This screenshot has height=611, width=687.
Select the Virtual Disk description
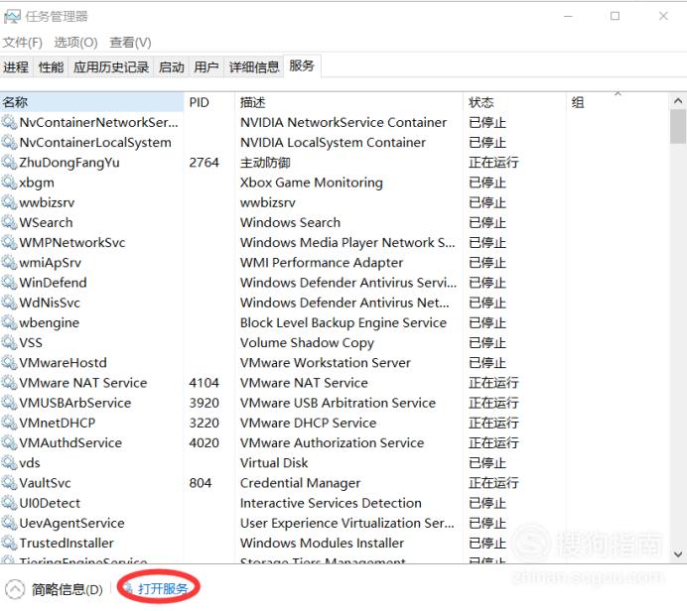click(274, 463)
